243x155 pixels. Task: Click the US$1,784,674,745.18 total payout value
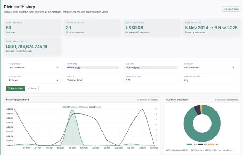(x=27, y=47)
